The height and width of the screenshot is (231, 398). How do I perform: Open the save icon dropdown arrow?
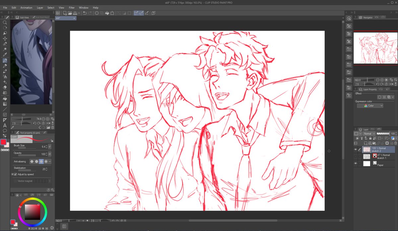[79, 13]
